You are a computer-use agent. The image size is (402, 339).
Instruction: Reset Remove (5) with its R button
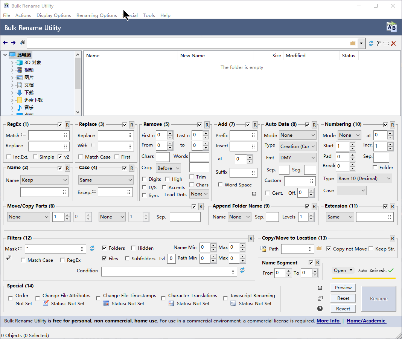coord(207,125)
